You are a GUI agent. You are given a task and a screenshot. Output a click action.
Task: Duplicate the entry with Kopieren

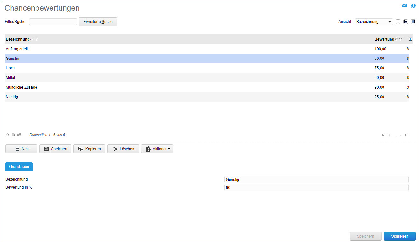(89, 149)
